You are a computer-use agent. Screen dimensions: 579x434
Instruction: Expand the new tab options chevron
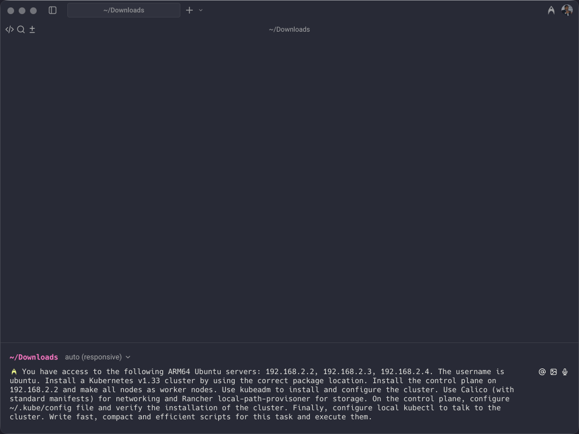(x=201, y=10)
